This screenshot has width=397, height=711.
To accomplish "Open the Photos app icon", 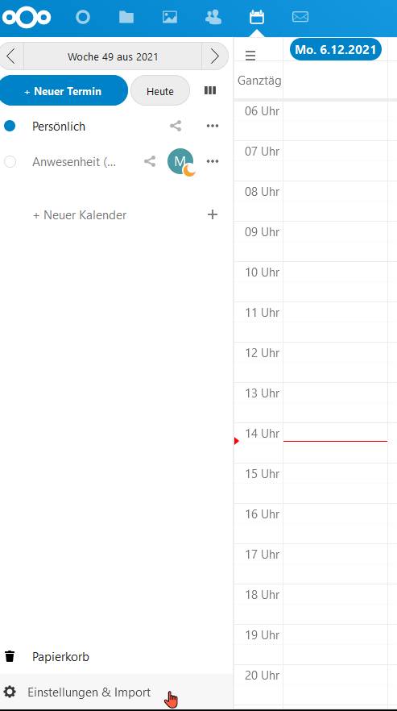I will 170,17.
